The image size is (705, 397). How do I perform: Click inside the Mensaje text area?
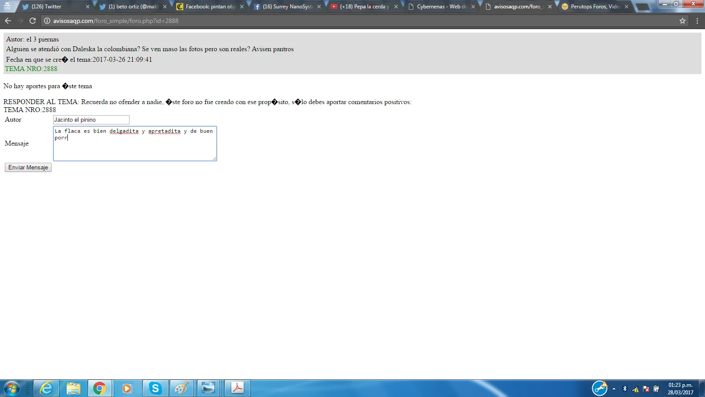[135, 148]
